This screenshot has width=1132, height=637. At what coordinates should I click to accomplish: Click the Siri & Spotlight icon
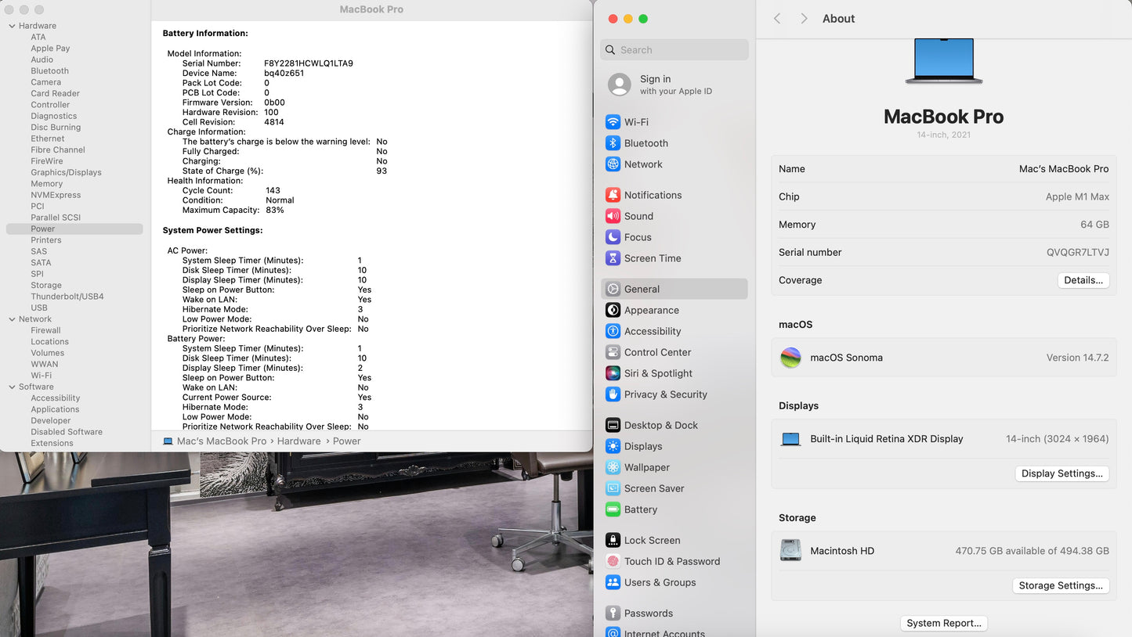click(613, 373)
